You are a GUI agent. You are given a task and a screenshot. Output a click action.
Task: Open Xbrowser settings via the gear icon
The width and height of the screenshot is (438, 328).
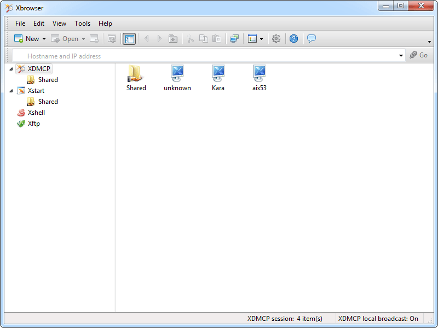click(x=276, y=38)
